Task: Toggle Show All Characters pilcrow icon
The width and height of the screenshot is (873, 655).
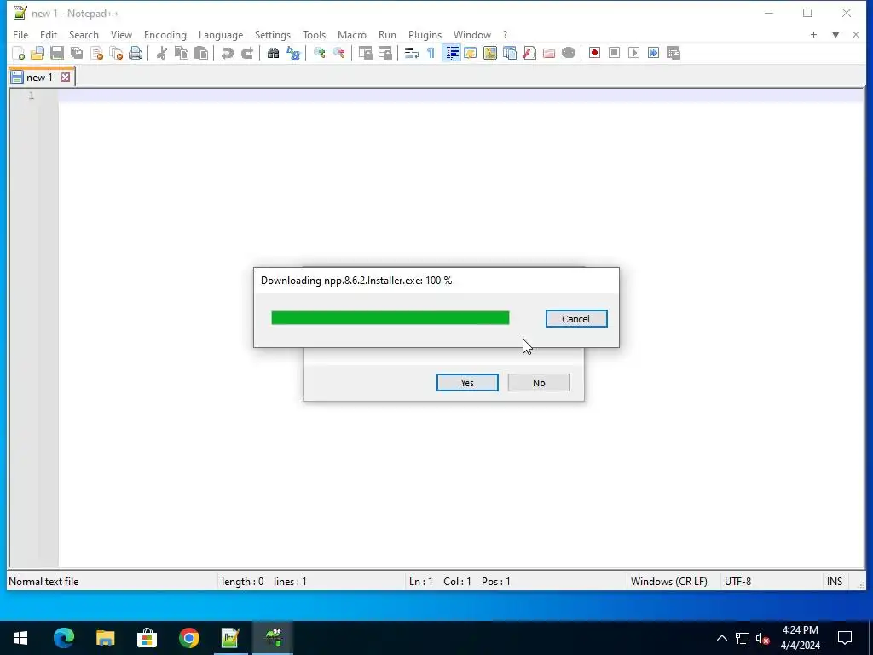Action: pyautogui.click(x=431, y=53)
